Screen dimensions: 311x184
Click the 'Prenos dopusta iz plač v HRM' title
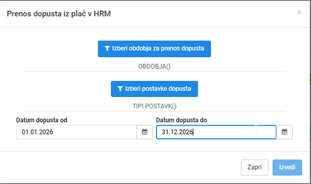tap(59, 14)
